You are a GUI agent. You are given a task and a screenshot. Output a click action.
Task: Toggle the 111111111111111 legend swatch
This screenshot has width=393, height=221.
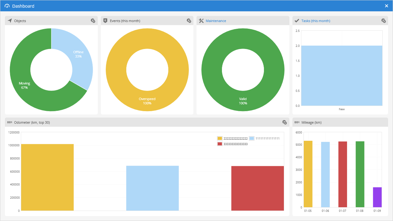251,139
